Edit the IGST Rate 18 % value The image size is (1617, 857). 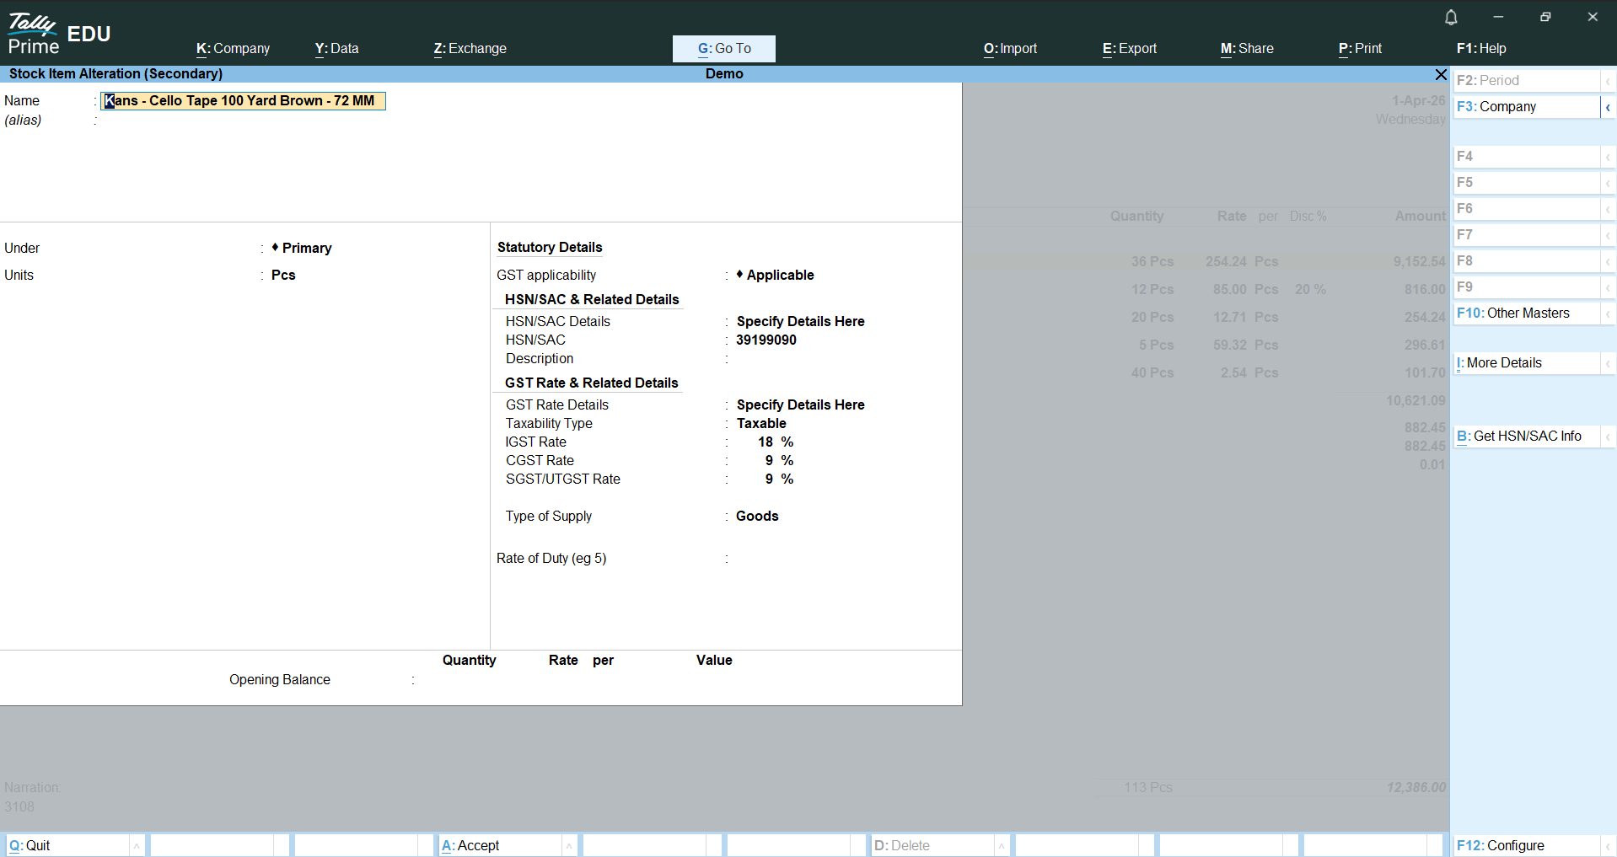pos(776,442)
